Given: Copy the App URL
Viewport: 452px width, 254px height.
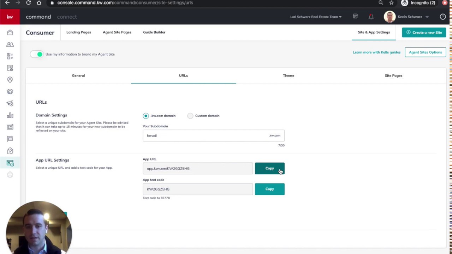Looking at the screenshot, I should tap(269, 168).
